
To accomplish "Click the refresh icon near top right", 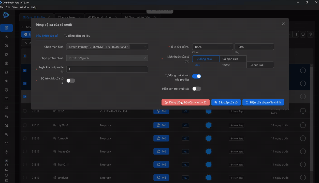I will point(303,34).
